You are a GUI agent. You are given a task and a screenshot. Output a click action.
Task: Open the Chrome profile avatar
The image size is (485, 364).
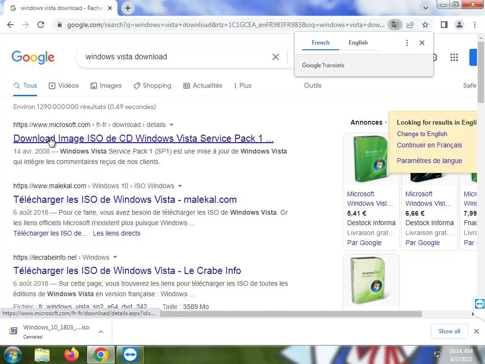coord(459,25)
